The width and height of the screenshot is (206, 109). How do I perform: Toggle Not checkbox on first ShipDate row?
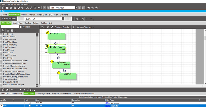tap(30, 103)
